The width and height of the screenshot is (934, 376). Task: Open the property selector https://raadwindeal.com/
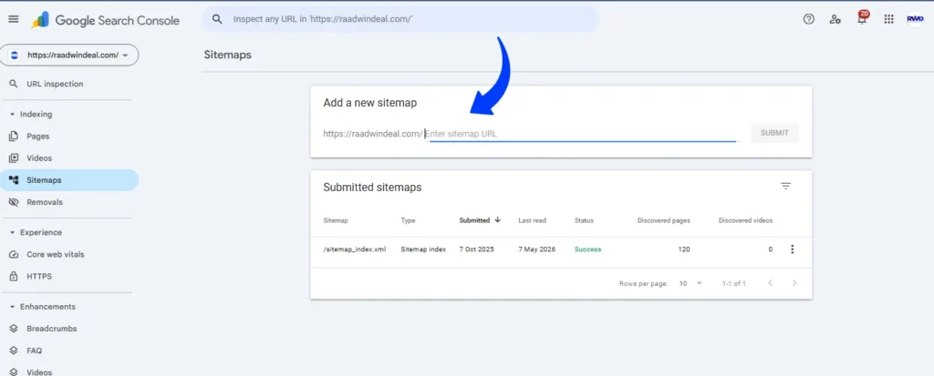69,55
